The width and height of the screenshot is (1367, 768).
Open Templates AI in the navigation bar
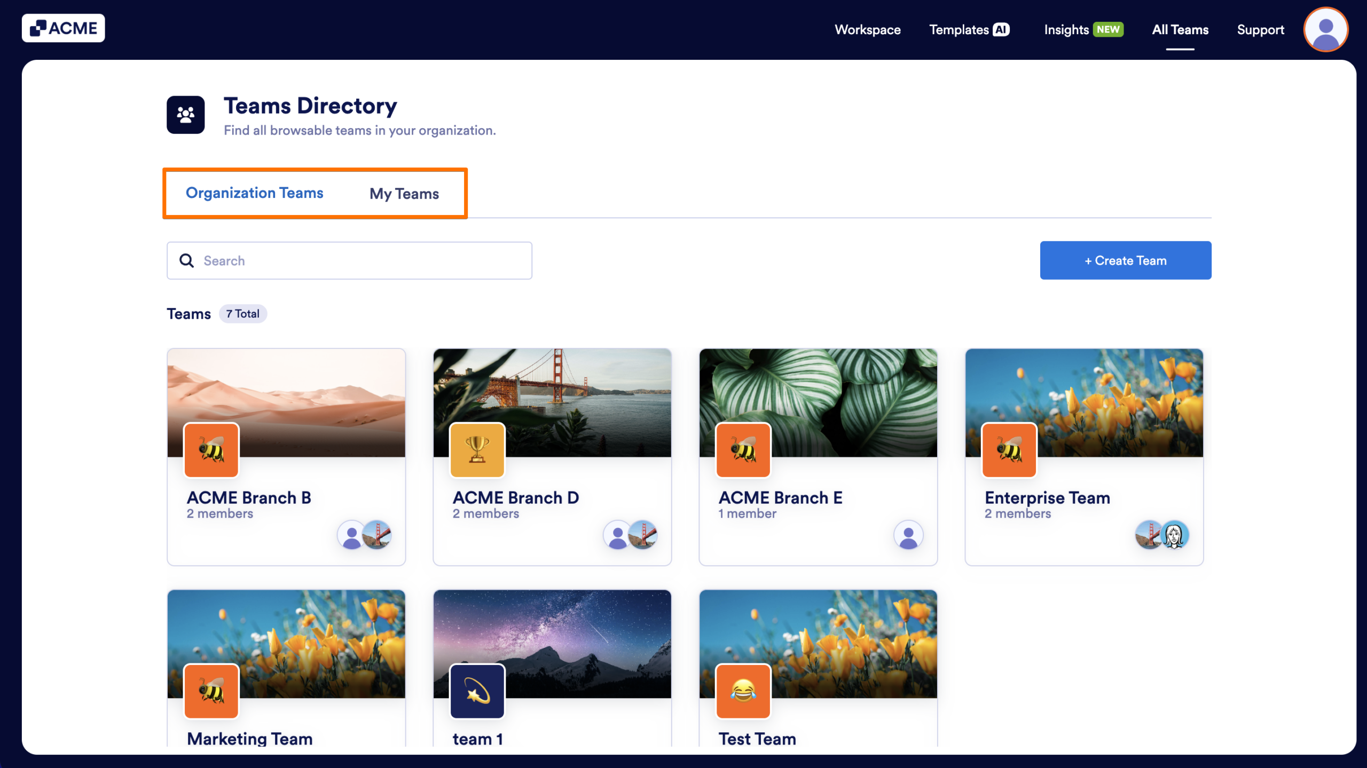[x=969, y=29]
